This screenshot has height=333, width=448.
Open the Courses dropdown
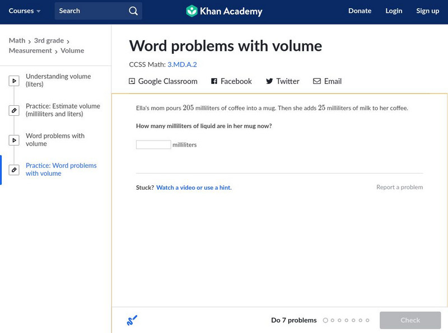pyautogui.click(x=22, y=10)
